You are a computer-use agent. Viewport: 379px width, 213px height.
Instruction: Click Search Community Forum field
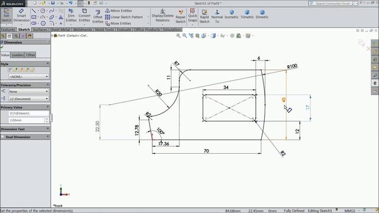pyautogui.click(x=333, y=4)
